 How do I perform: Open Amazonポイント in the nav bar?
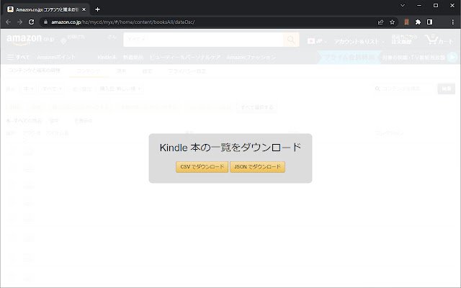pyautogui.click(x=56, y=57)
